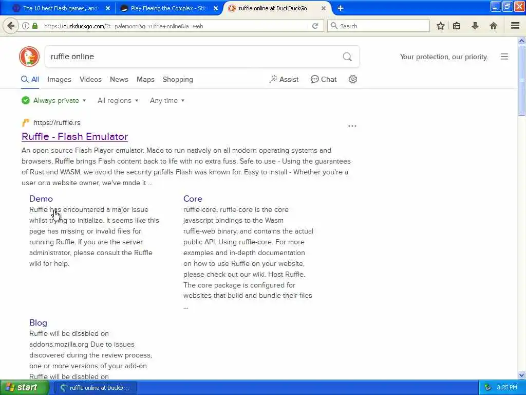Open the site information icon in address bar
This screenshot has height=395, width=526.
(26, 26)
